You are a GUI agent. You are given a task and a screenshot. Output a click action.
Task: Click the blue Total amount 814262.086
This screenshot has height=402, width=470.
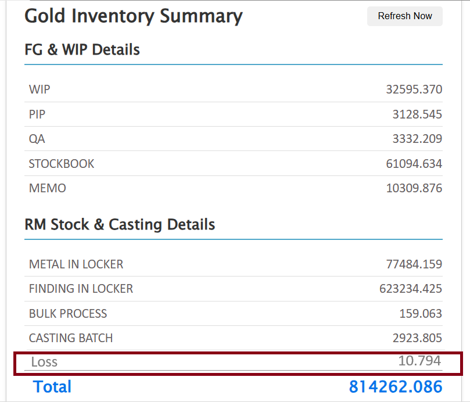coord(396,387)
